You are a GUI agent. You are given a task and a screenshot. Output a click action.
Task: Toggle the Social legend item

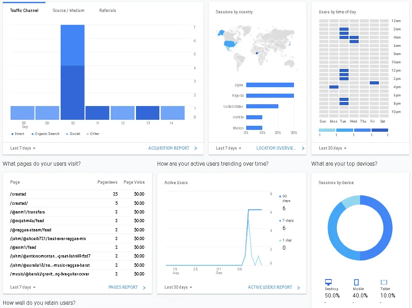point(73,134)
